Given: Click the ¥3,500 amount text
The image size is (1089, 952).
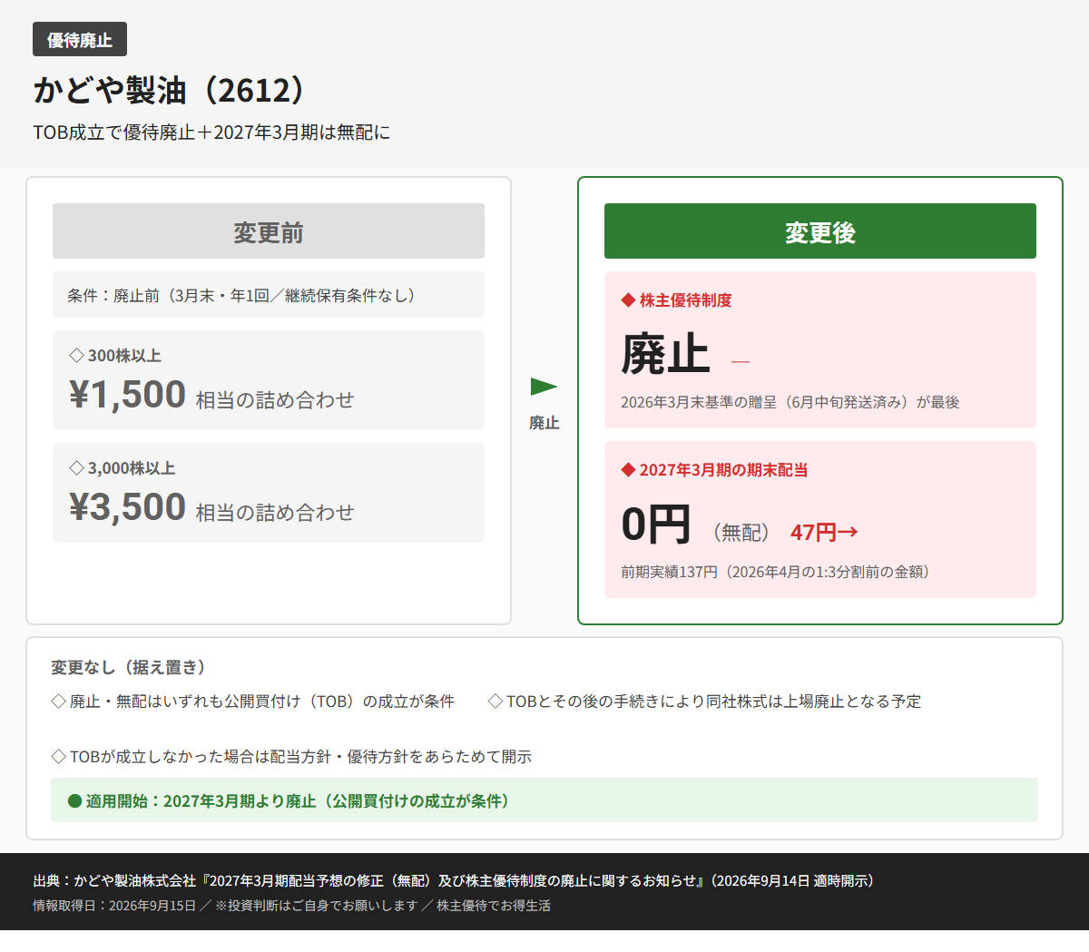Looking at the screenshot, I should coord(128,507).
